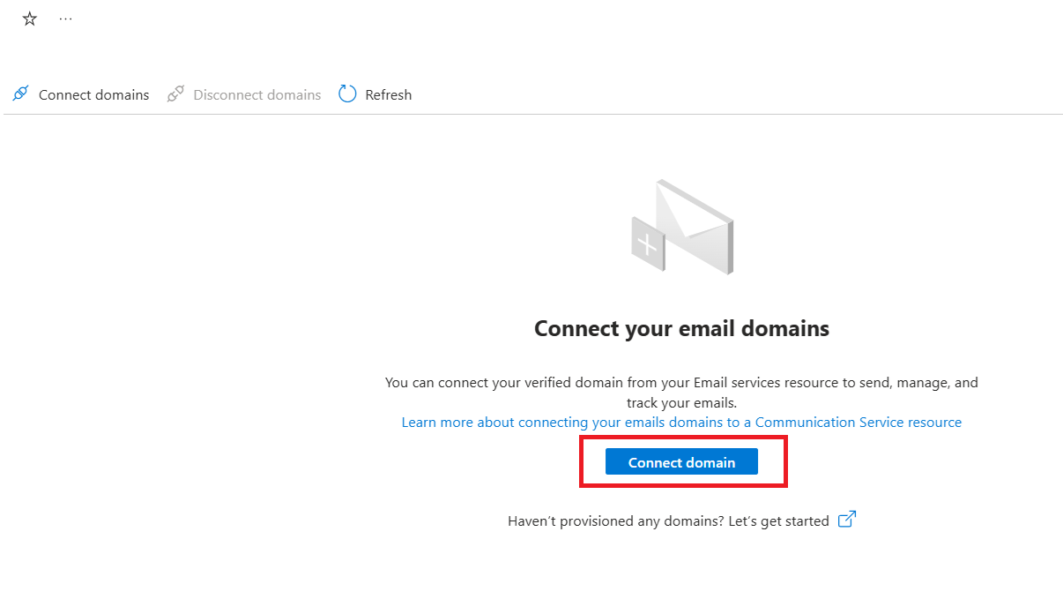Click the Disconnect domains unplug icon
This screenshot has width=1063, height=599.
[x=175, y=94]
